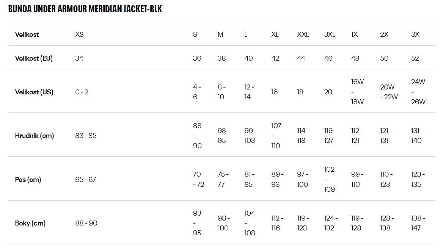Select the XXL column header
446x252 pixels.
pyautogui.click(x=303, y=34)
